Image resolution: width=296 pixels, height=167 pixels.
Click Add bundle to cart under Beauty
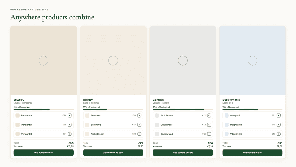point(113,153)
